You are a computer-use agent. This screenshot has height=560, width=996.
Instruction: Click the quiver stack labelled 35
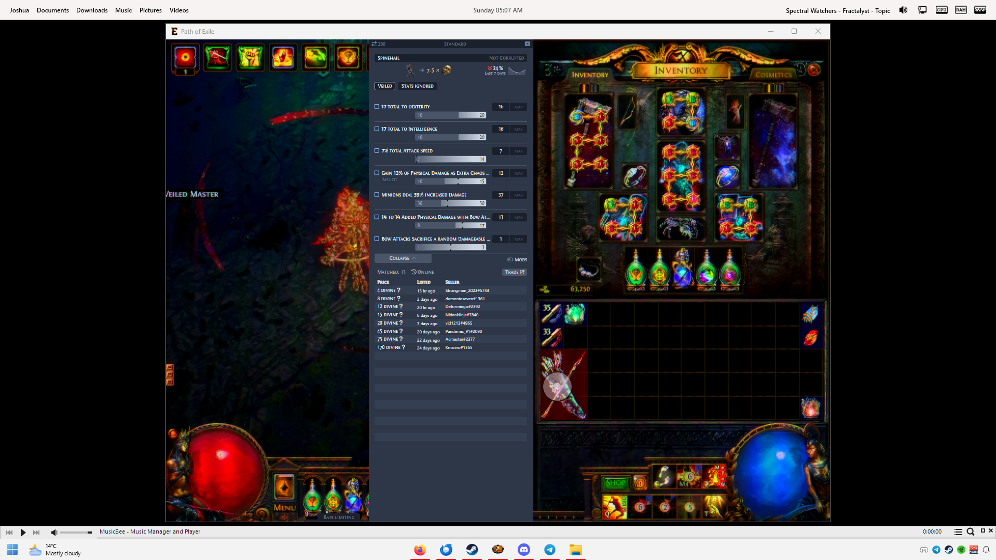(551, 314)
